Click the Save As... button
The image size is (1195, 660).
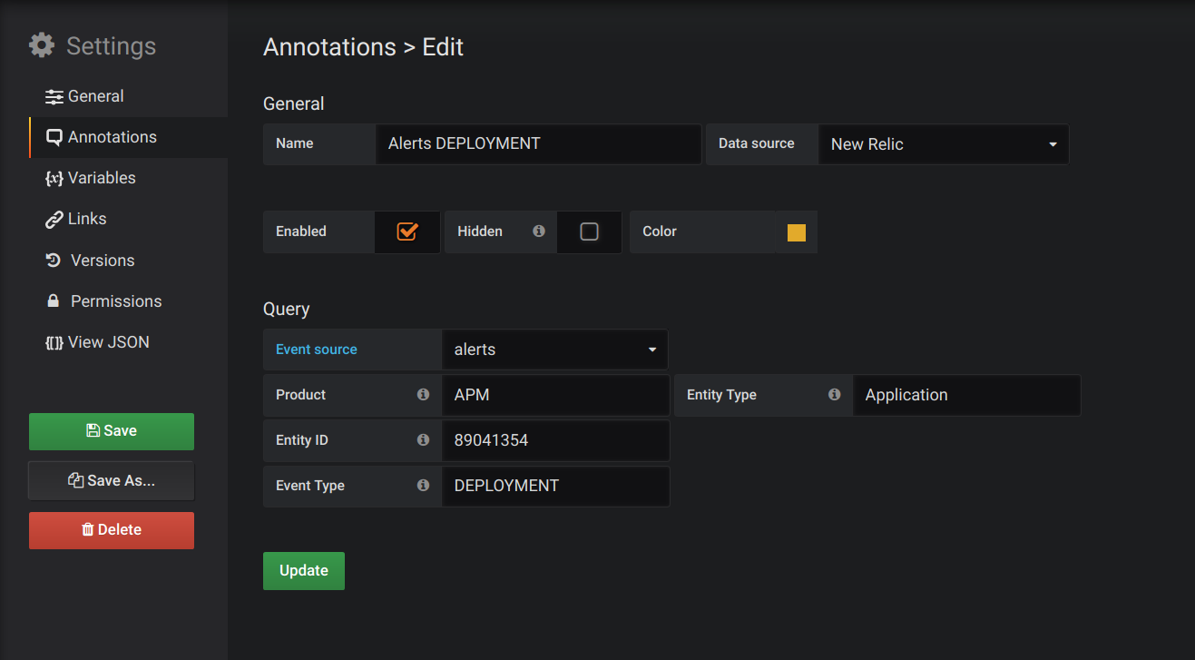coord(112,481)
